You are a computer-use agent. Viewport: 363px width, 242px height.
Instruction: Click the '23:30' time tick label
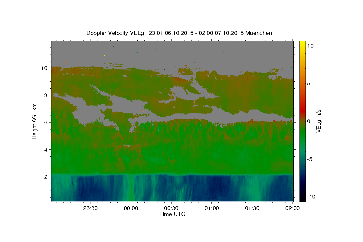point(90,208)
